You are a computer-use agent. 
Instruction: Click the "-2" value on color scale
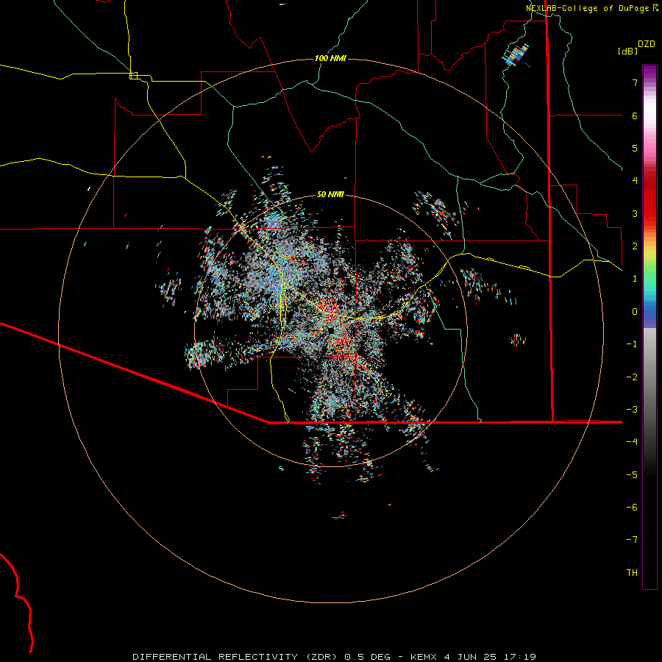[x=632, y=377]
